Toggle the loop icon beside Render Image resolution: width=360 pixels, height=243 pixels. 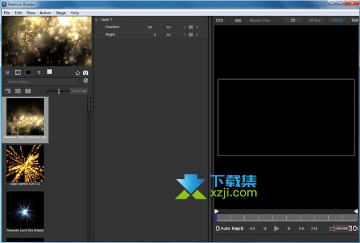pos(332,229)
